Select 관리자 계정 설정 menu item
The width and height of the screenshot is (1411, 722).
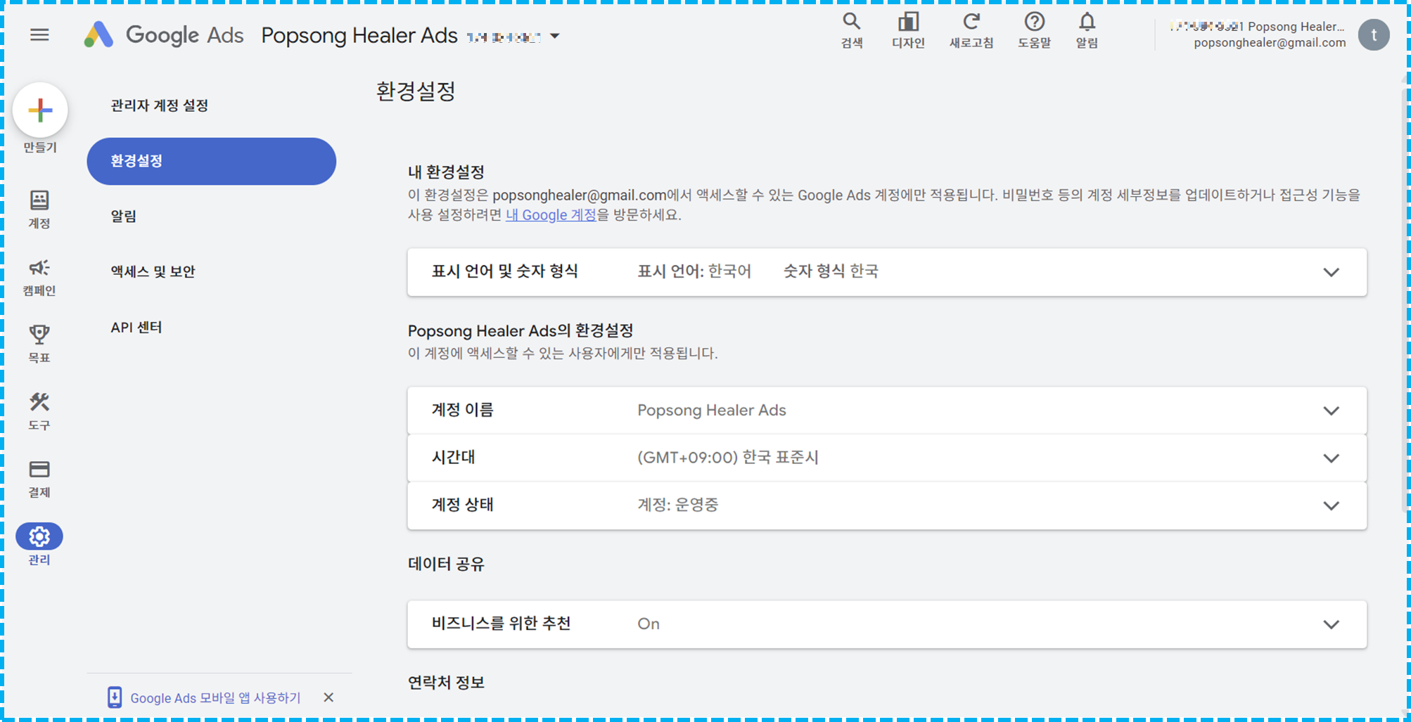pos(160,105)
